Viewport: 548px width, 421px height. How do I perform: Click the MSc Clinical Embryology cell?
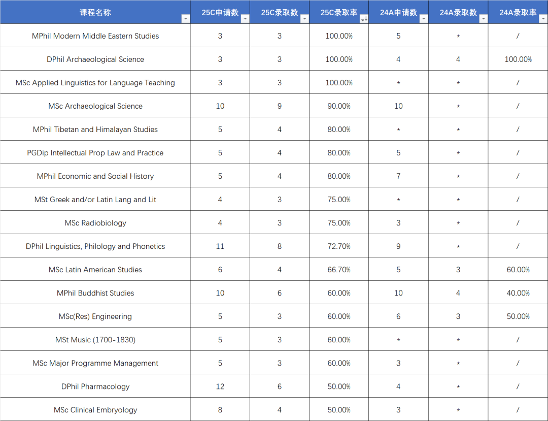pos(95,410)
